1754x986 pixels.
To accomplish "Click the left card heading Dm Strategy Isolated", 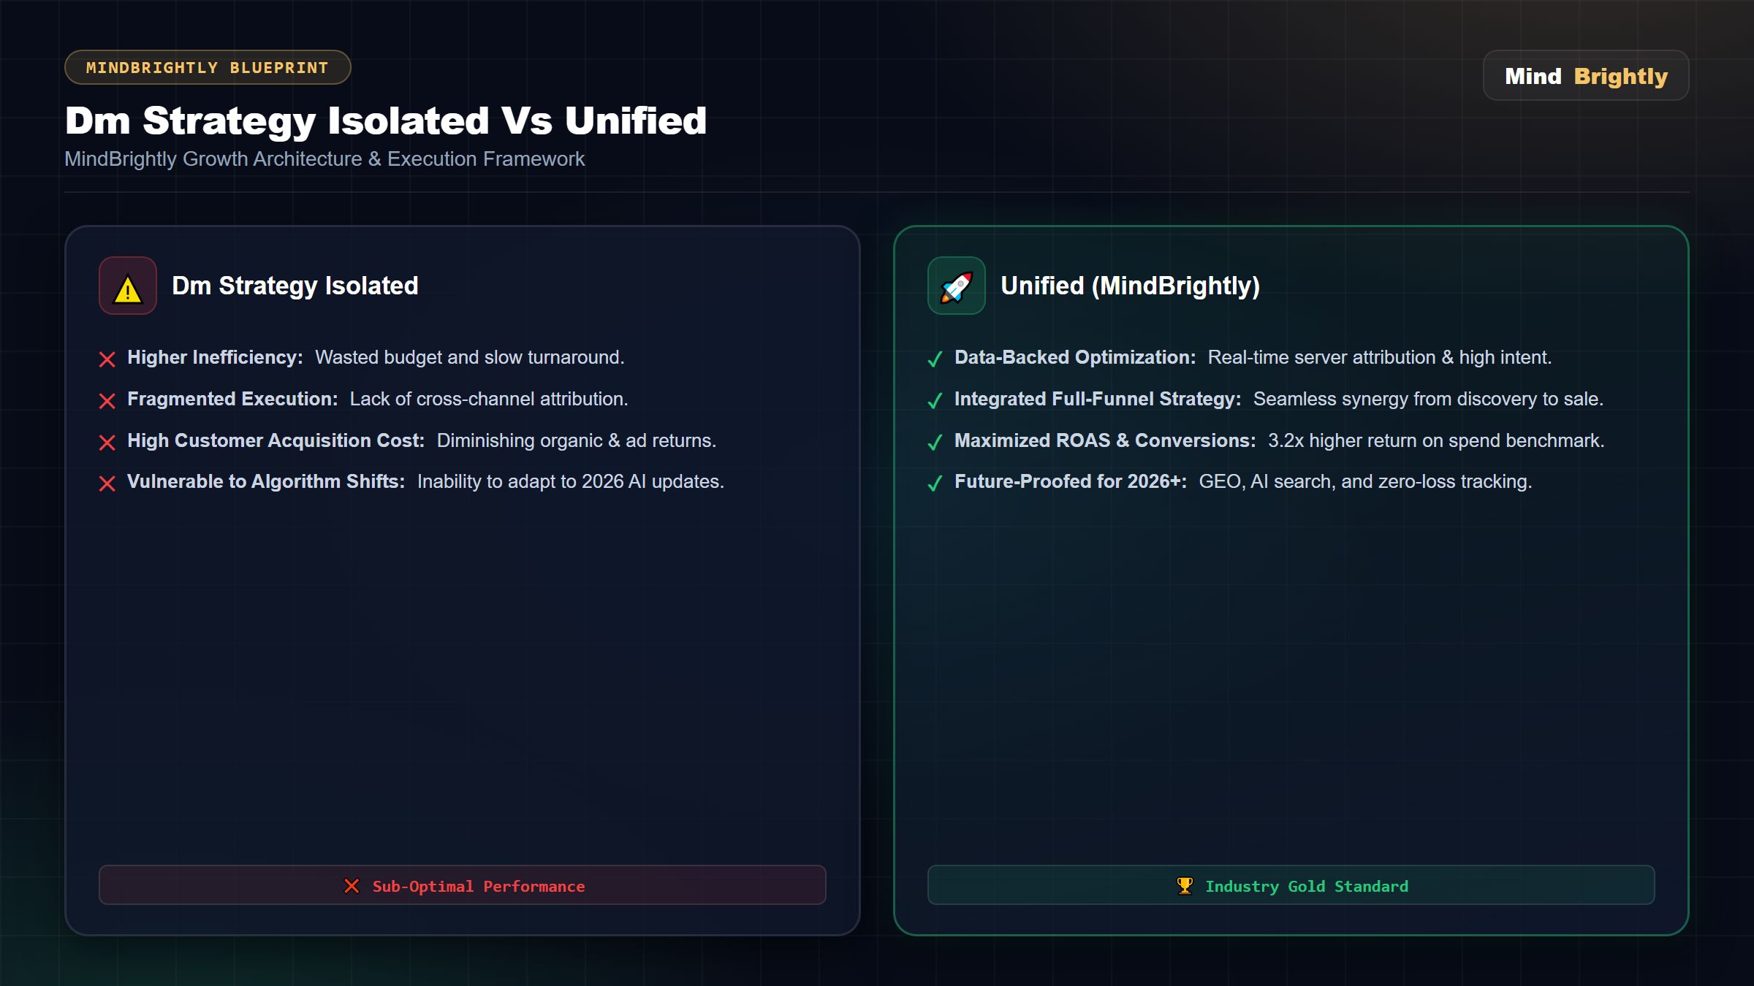I will click(295, 286).
